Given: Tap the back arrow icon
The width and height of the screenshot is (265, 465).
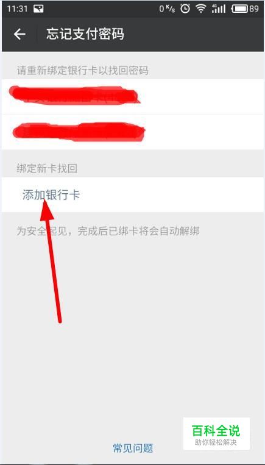Looking at the screenshot, I should tap(19, 34).
